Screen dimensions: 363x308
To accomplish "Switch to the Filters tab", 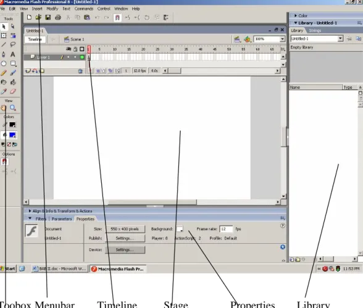I will tap(41, 219).
